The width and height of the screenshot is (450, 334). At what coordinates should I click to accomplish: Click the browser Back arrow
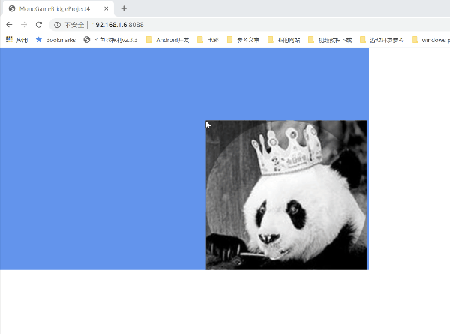tap(9, 24)
